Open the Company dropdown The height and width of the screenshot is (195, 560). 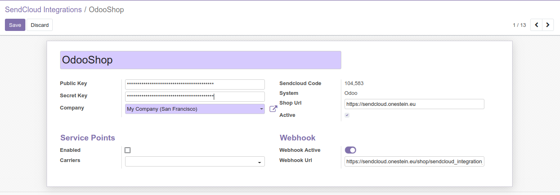click(195, 109)
